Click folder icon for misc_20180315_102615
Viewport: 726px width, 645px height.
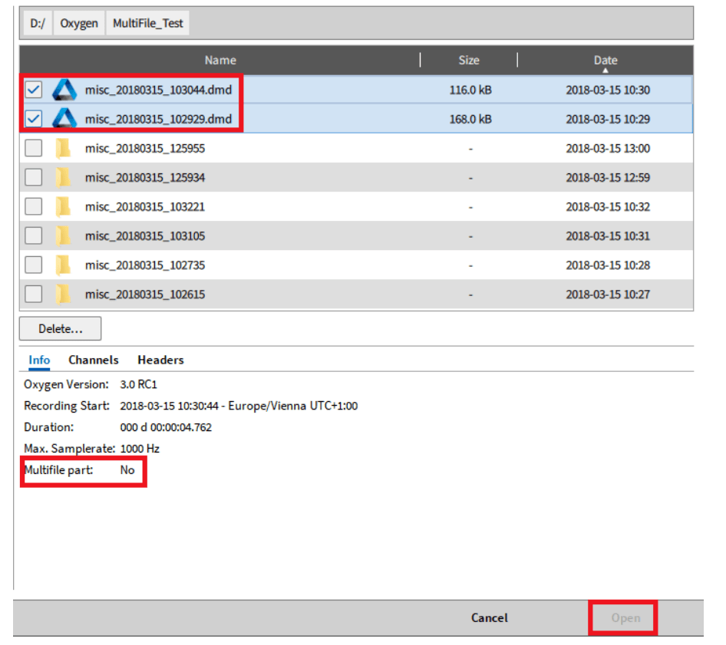[x=63, y=295]
